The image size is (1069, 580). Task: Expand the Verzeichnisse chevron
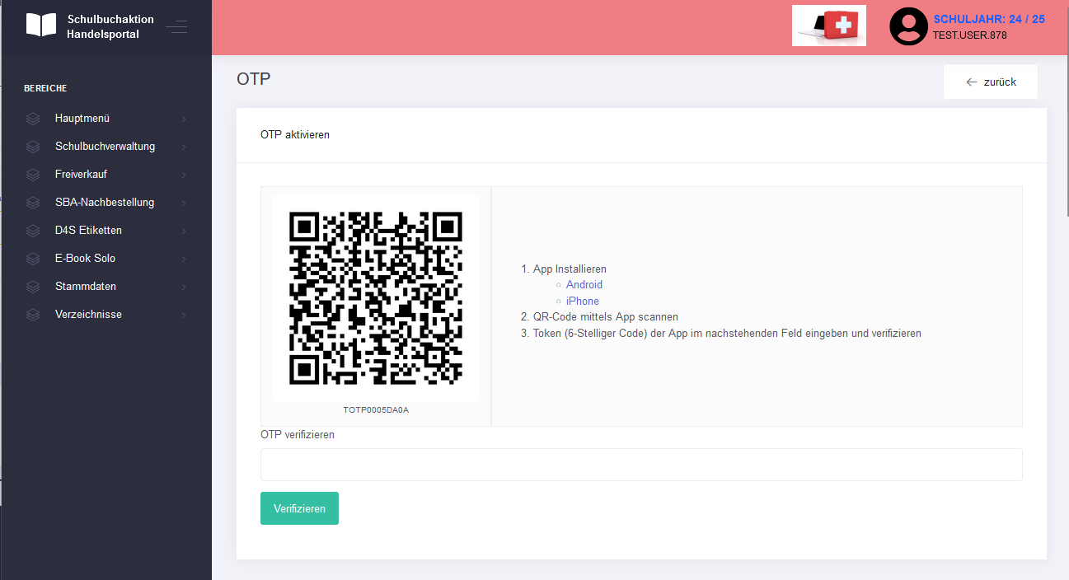point(183,316)
